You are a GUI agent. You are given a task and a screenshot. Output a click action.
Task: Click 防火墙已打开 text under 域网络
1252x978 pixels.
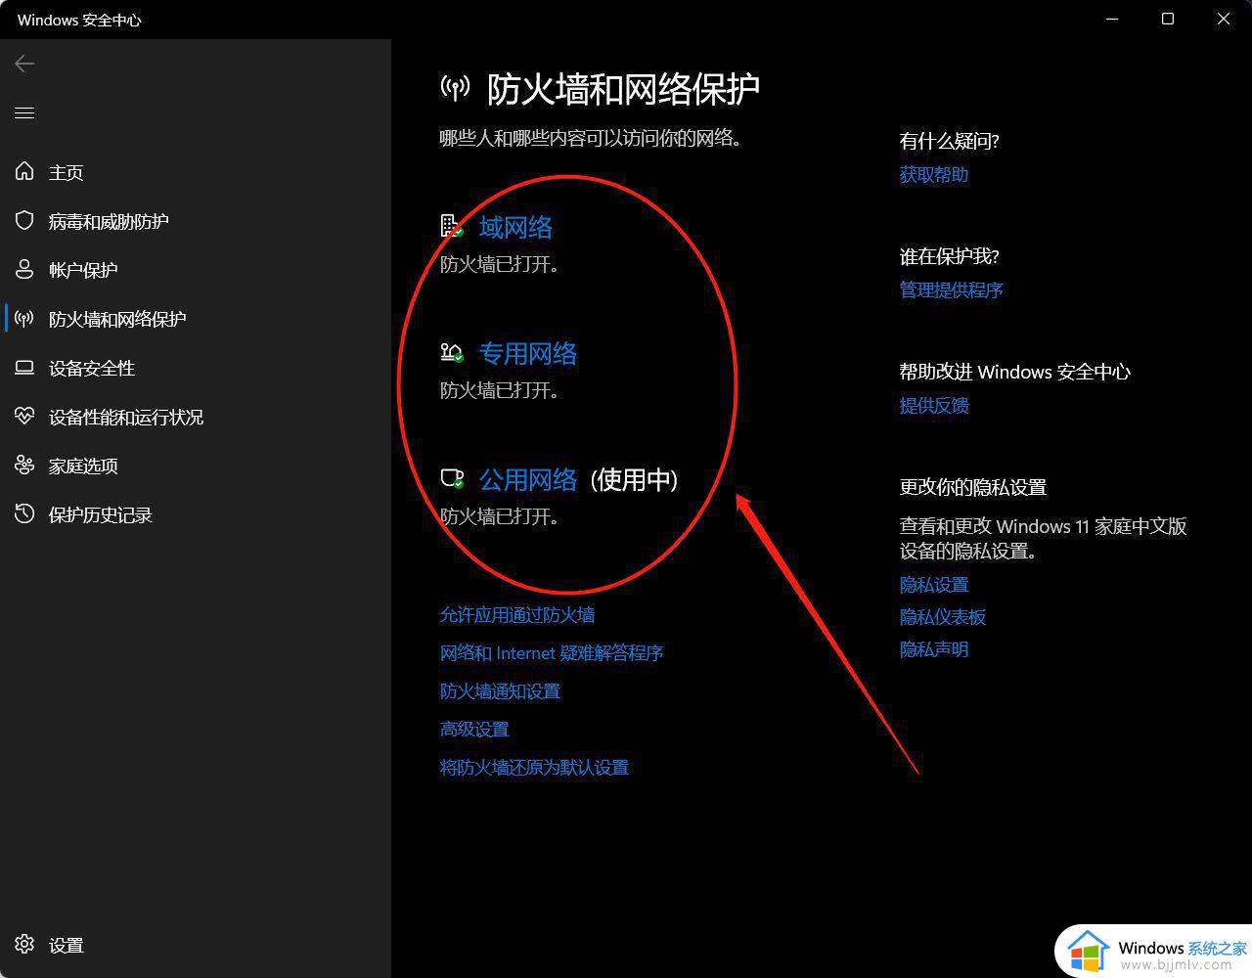pos(499,264)
